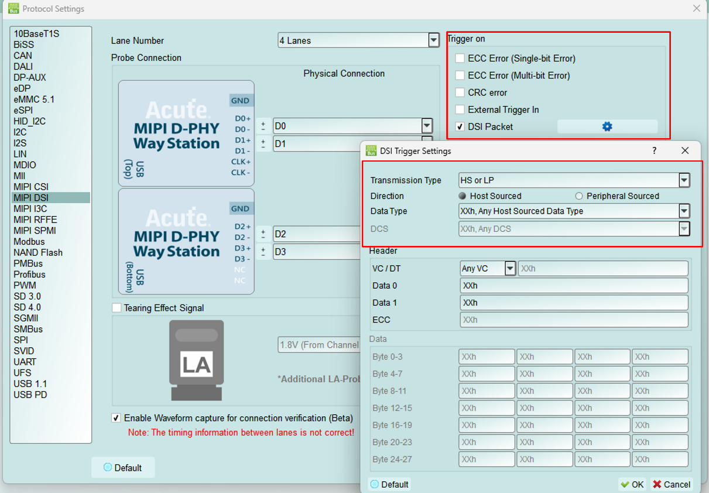709x493 pixels.
Task: Click the Acute Bus icon in Protocol Settings title
Action: [x=13, y=9]
